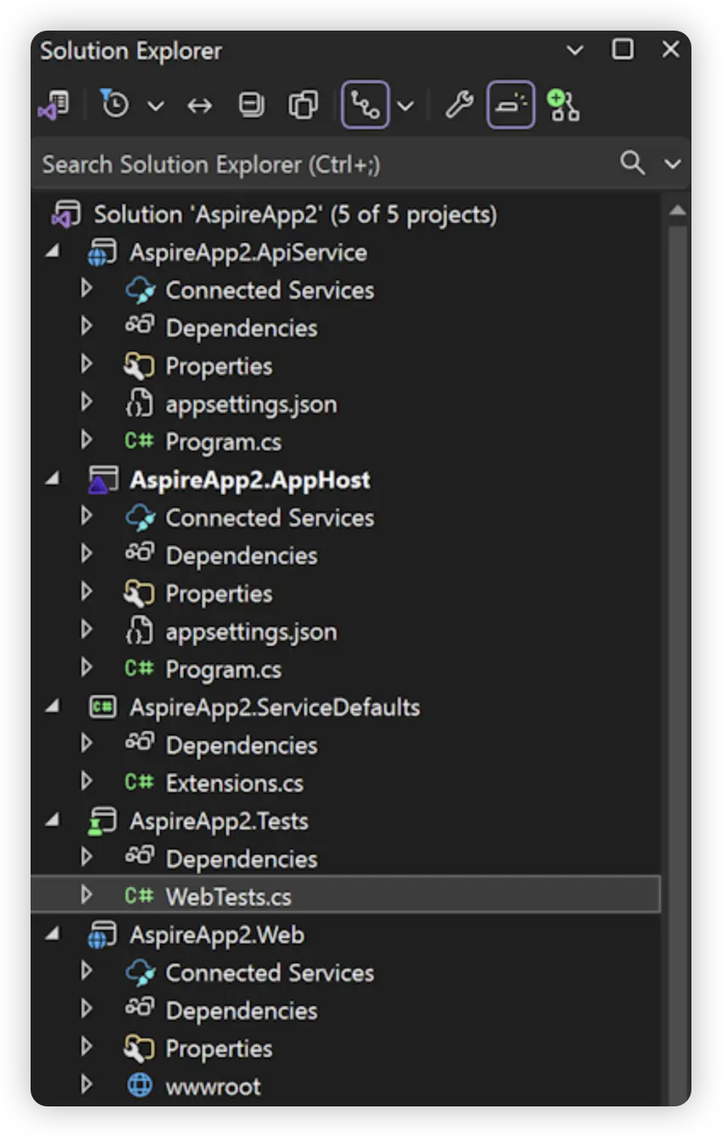Open Properties using the wrench icon
Viewport: 722px width, 1137px height.
pyautogui.click(x=459, y=105)
